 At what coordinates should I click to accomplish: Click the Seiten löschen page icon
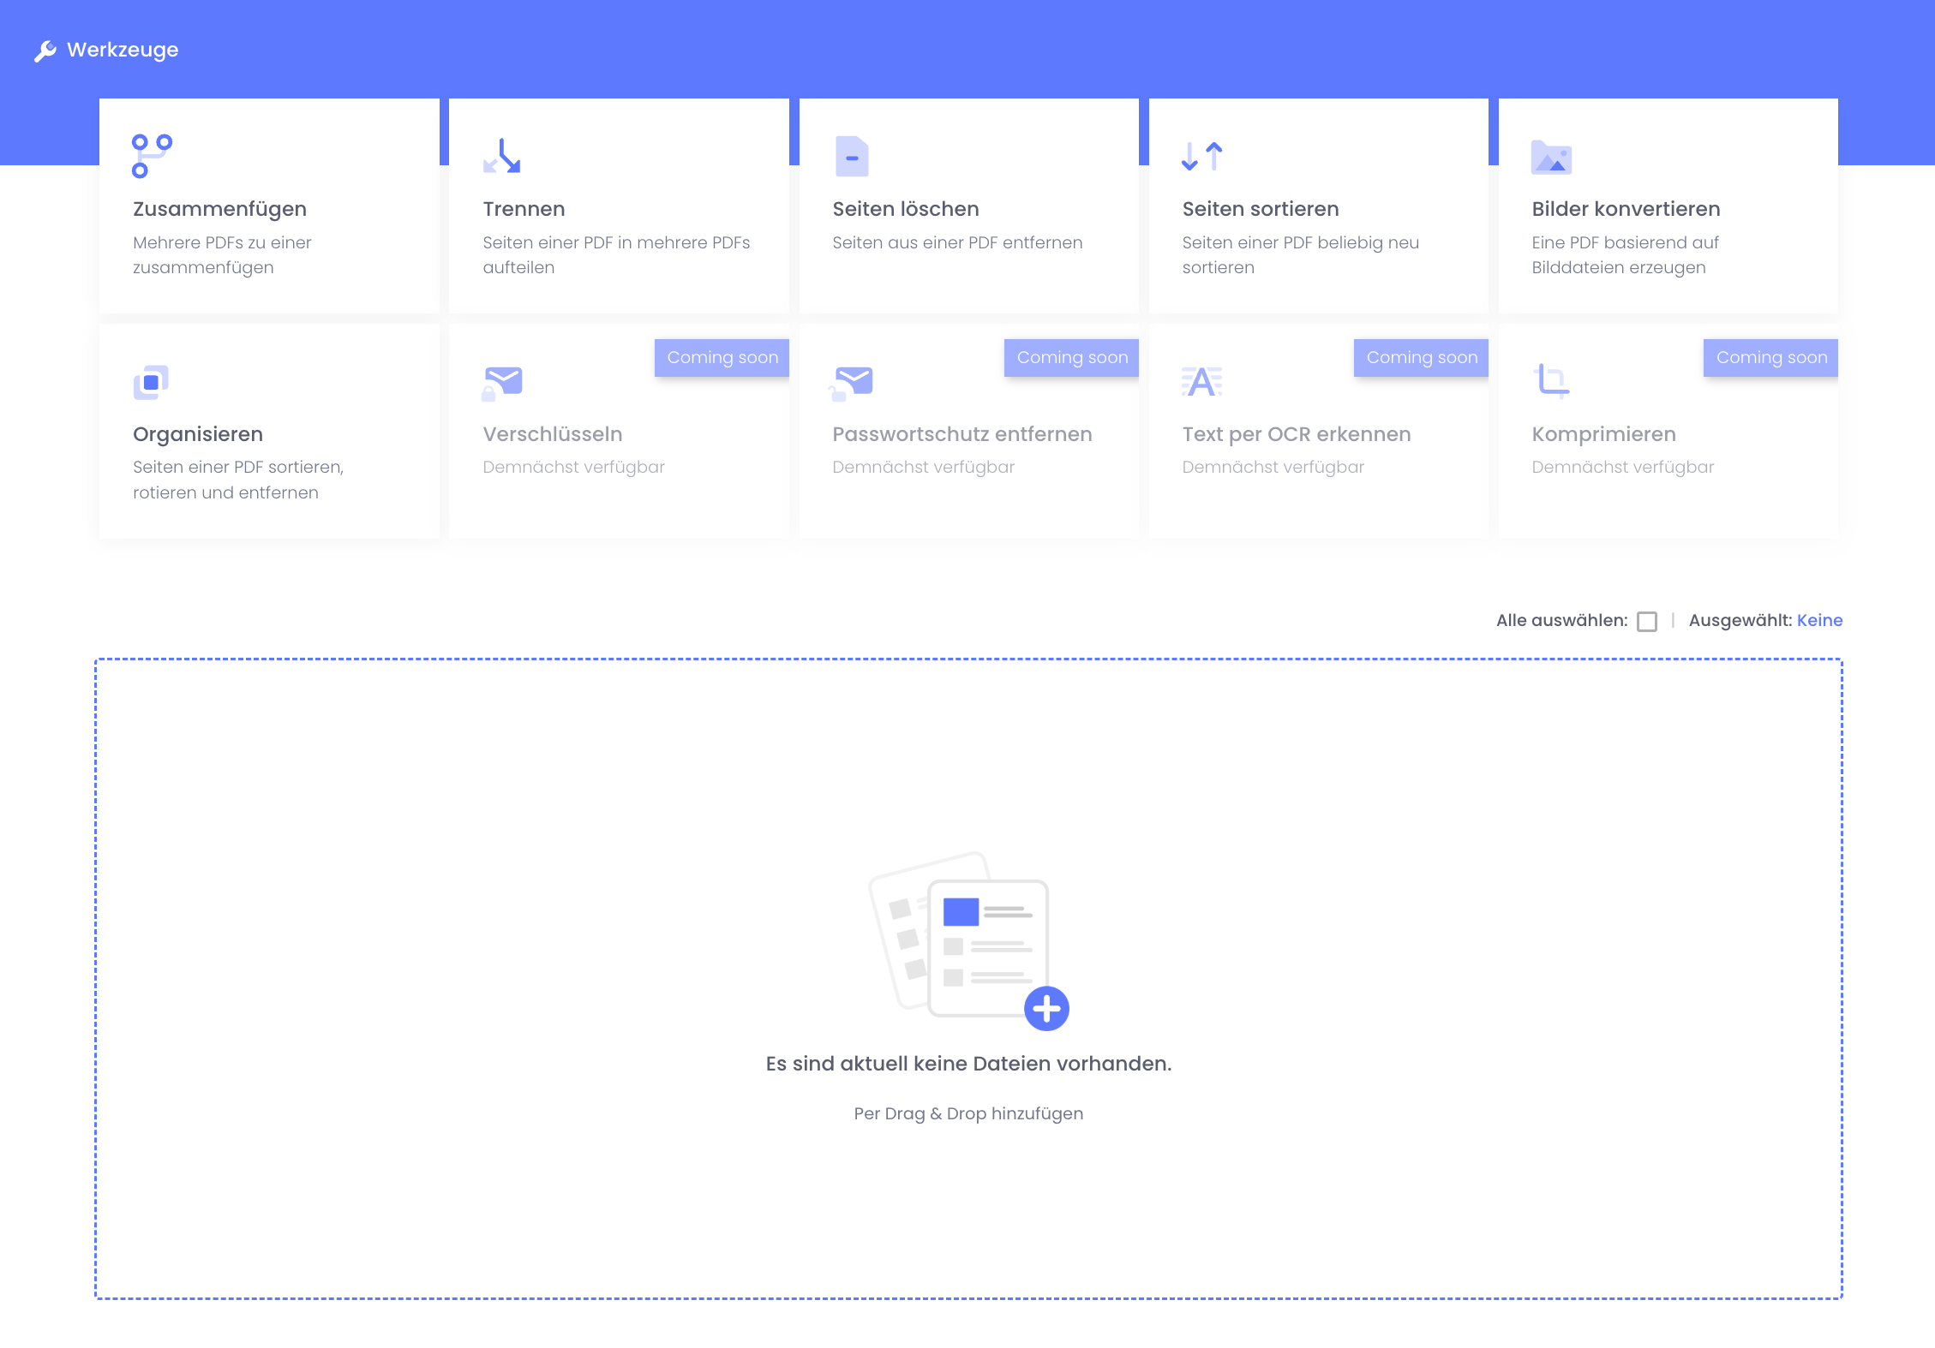click(x=852, y=156)
